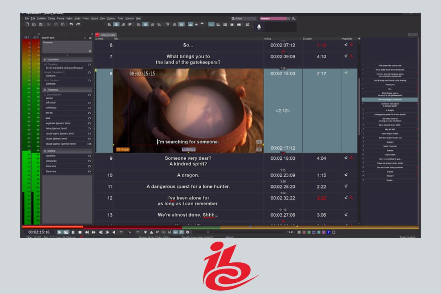The height and width of the screenshot is (294, 441).
Task: Open the File menu
Action: coord(27,18)
